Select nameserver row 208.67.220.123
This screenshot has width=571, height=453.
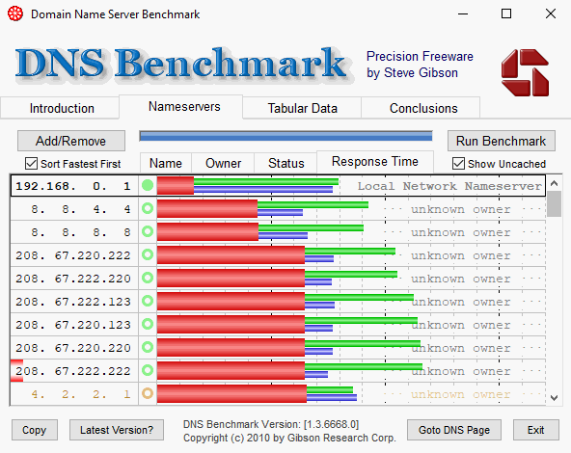(278, 324)
